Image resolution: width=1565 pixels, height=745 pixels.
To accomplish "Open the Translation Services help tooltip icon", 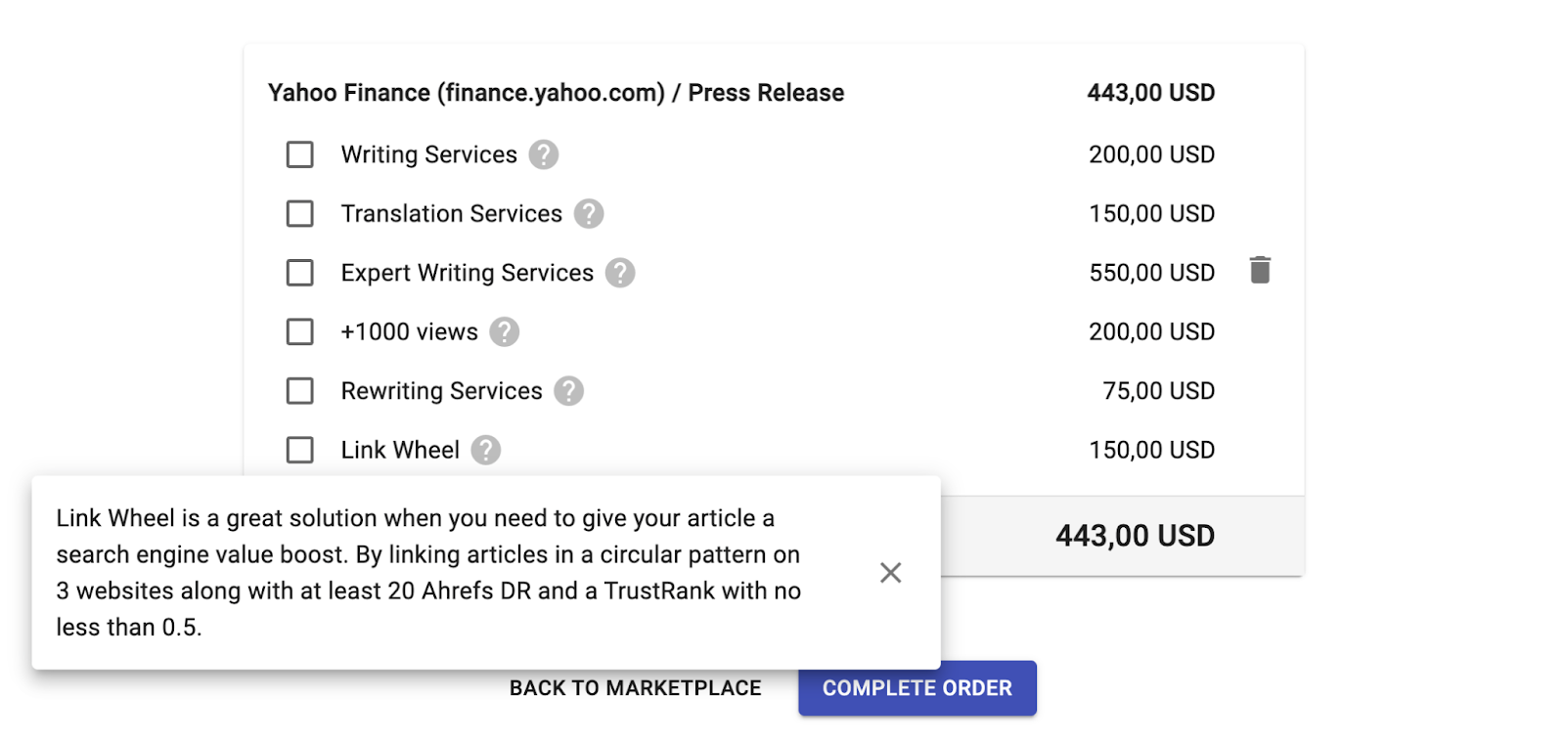I will click(x=589, y=213).
